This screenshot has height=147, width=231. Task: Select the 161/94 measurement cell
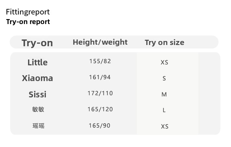click(x=100, y=77)
